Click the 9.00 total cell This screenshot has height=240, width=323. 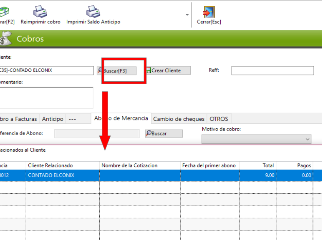pos(258,175)
